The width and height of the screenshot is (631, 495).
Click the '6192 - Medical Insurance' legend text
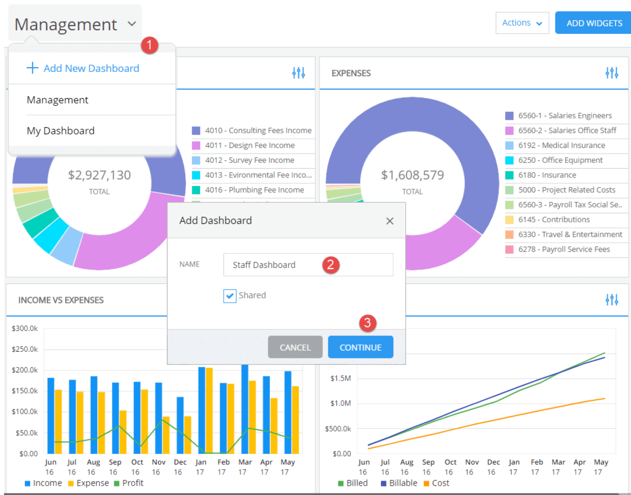click(562, 145)
